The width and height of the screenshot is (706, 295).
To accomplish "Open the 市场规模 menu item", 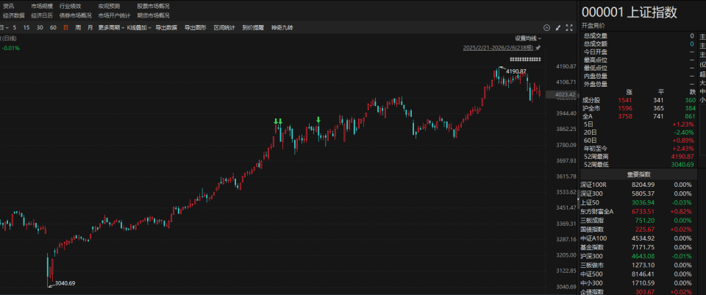I will click(42, 7).
